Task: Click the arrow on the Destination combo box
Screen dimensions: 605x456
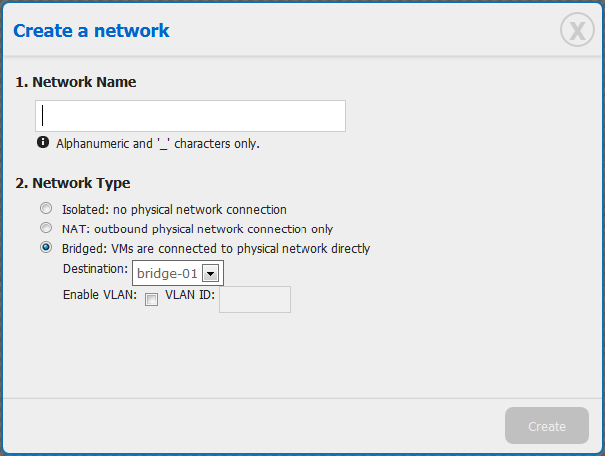Action: (x=210, y=273)
